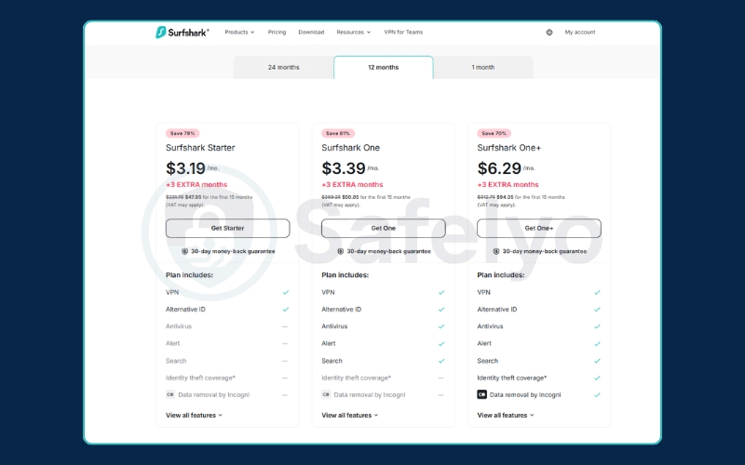Click Data removal by Incogni in One+

click(525, 394)
